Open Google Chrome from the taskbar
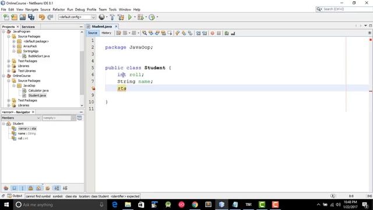 coord(195,205)
